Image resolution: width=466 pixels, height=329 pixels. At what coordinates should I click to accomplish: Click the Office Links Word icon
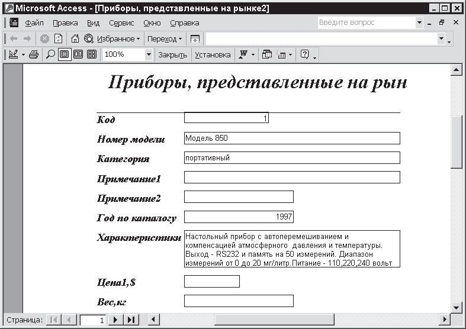click(243, 54)
